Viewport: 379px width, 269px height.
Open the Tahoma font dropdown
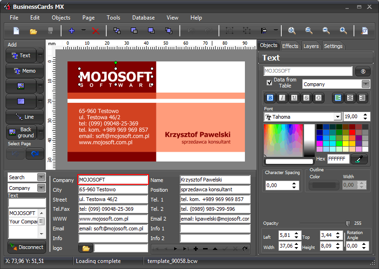pyautogui.click(x=338, y=117)
